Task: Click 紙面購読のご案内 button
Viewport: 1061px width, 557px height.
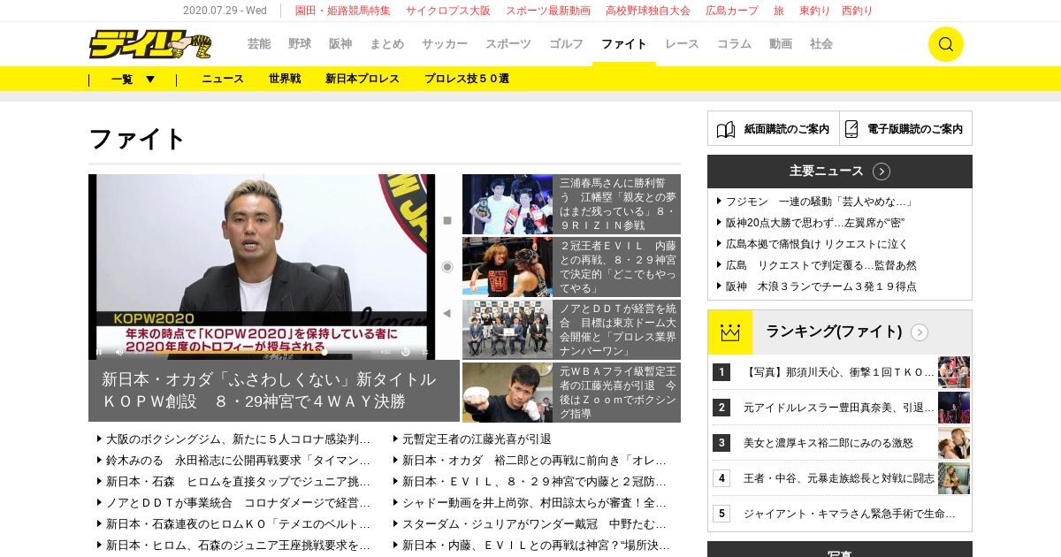Action: coord(774,128)
